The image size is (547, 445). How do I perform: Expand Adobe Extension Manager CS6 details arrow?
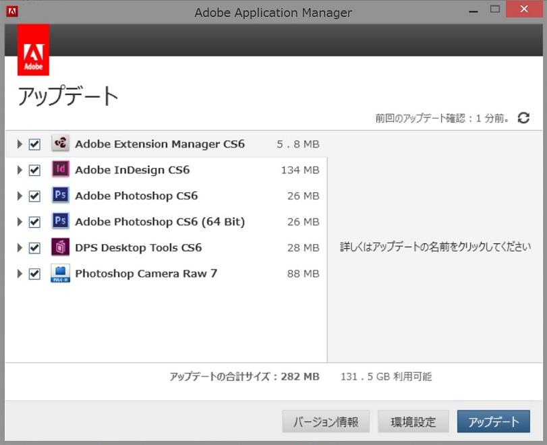pos(20,144)
